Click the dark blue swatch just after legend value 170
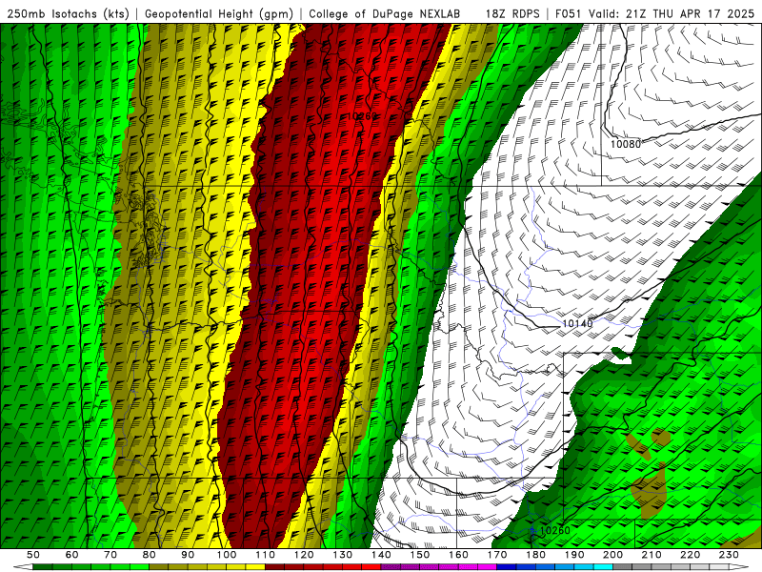The width and height of the screenshot is (762, 572). point(507,567)
